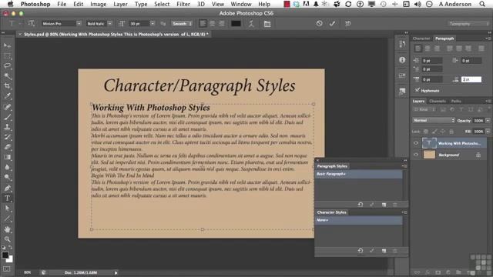Click the foreground color swatch
The width and height of the screenshot is (493, 277).
coord(5,255)
